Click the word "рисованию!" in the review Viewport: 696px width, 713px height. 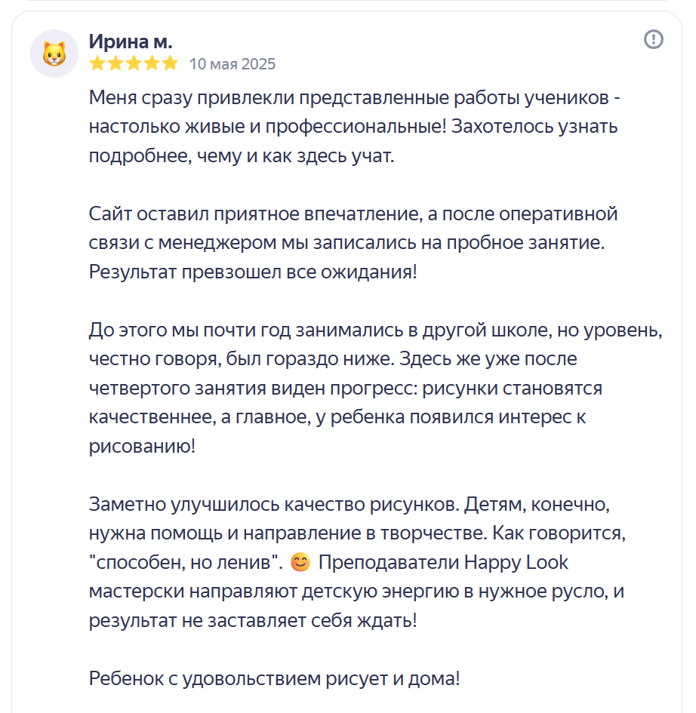coord(142,445)
